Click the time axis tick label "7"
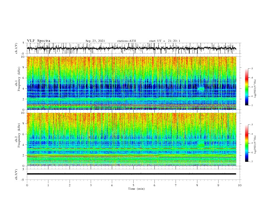Viewport: 270px width, 208px height. 176,185
